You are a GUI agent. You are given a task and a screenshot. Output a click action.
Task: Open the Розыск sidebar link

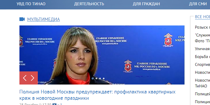click(x=202, y=27)
